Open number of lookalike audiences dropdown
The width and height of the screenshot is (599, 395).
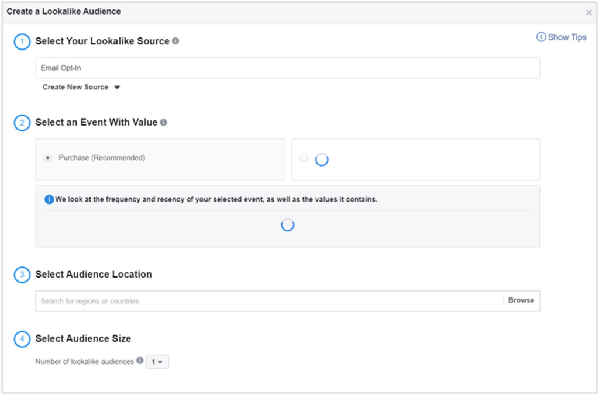coord(157,362)
